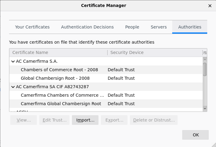Click the scrollbar up arrow
Screen dimensions: 216x147
pos(205,60)
